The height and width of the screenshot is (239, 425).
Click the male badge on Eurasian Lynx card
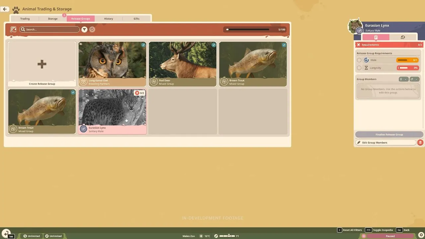pyautogui.click(x=84, y=129)
